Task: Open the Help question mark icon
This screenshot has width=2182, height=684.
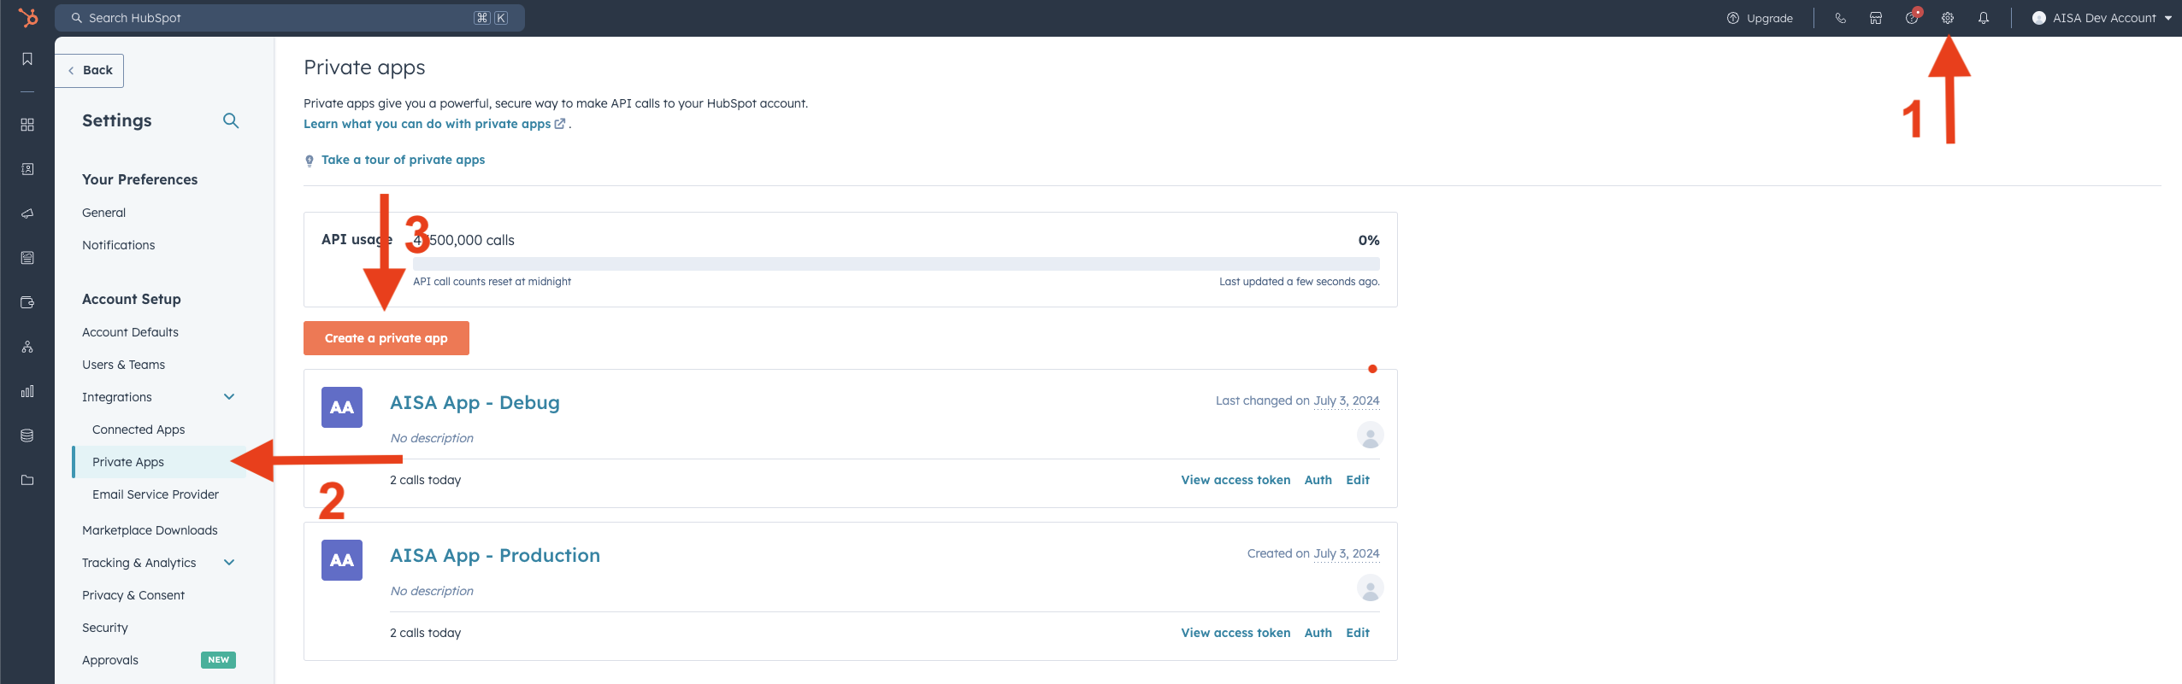Action: point(1912,18)
